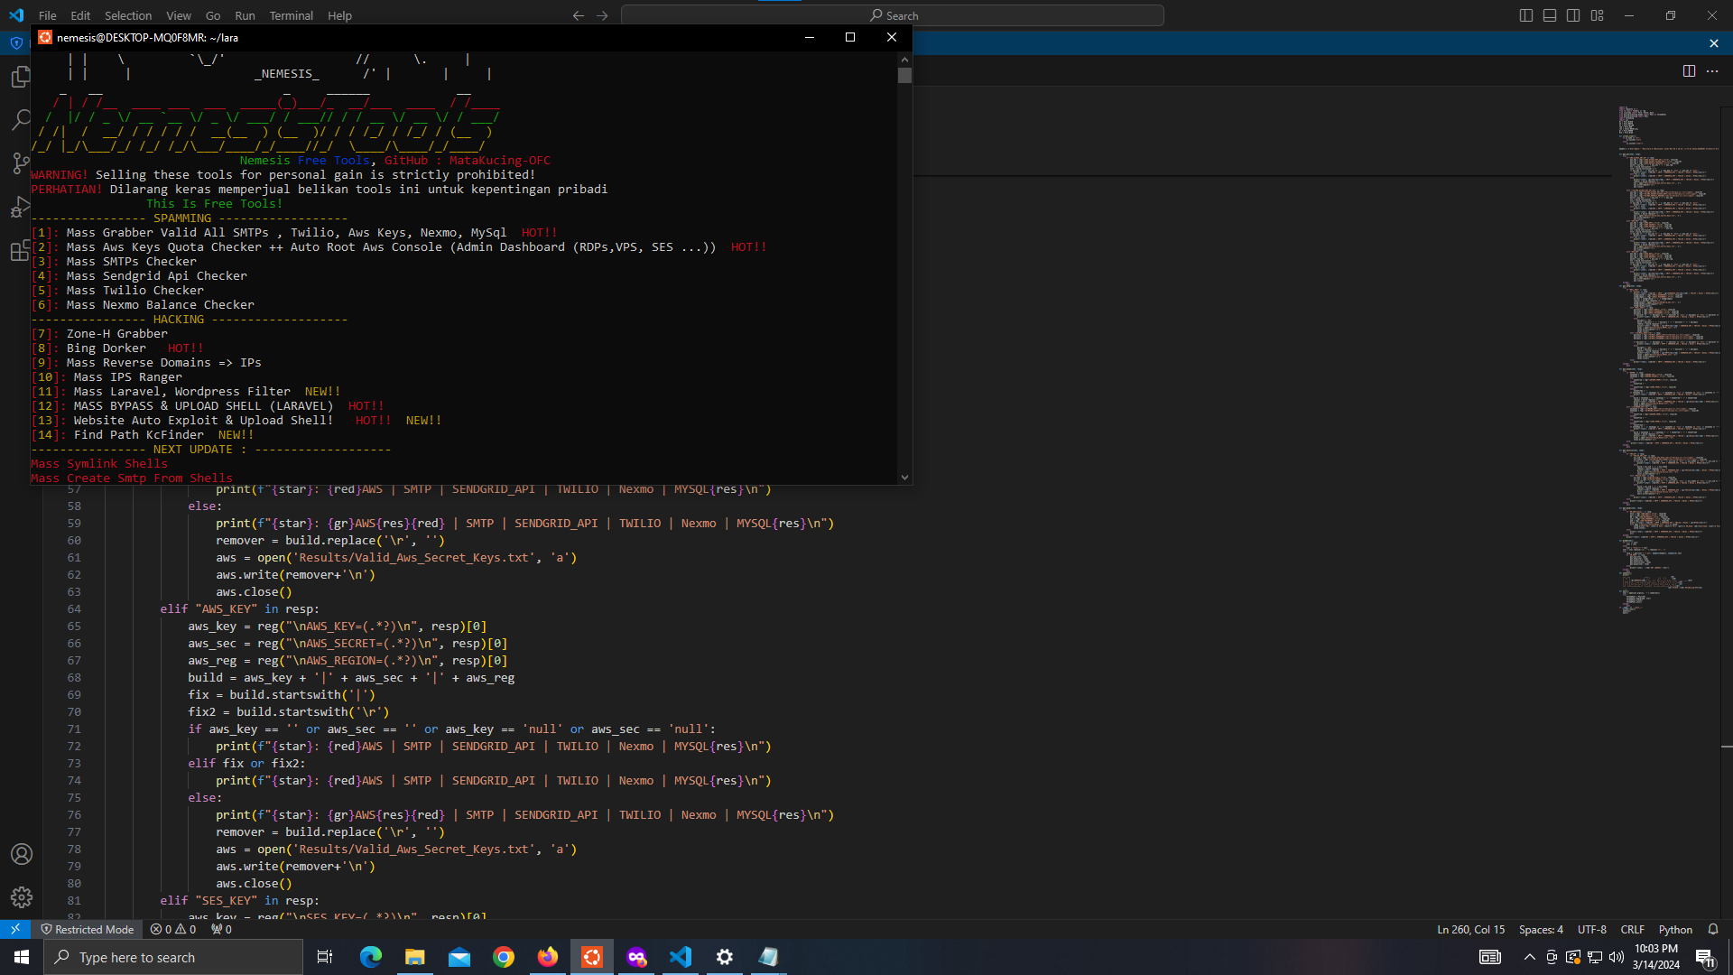Image resolution: width=1733 pixels, height=975 pixels.
Task: Toggle the primary side bar layout
Action: 1526,15
